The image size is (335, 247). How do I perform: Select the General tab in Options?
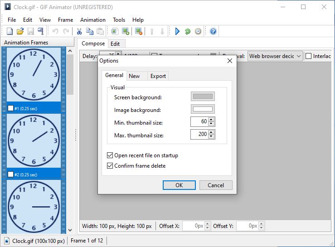pyautogui.click(x=114, y=75)
